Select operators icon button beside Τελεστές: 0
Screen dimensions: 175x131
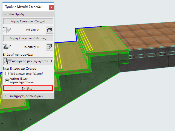point(49,47)
